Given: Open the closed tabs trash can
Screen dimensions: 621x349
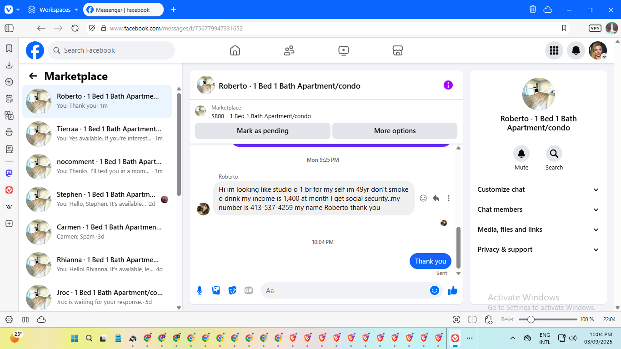Looking at the screenshot, I should click(x=533, y=10).
